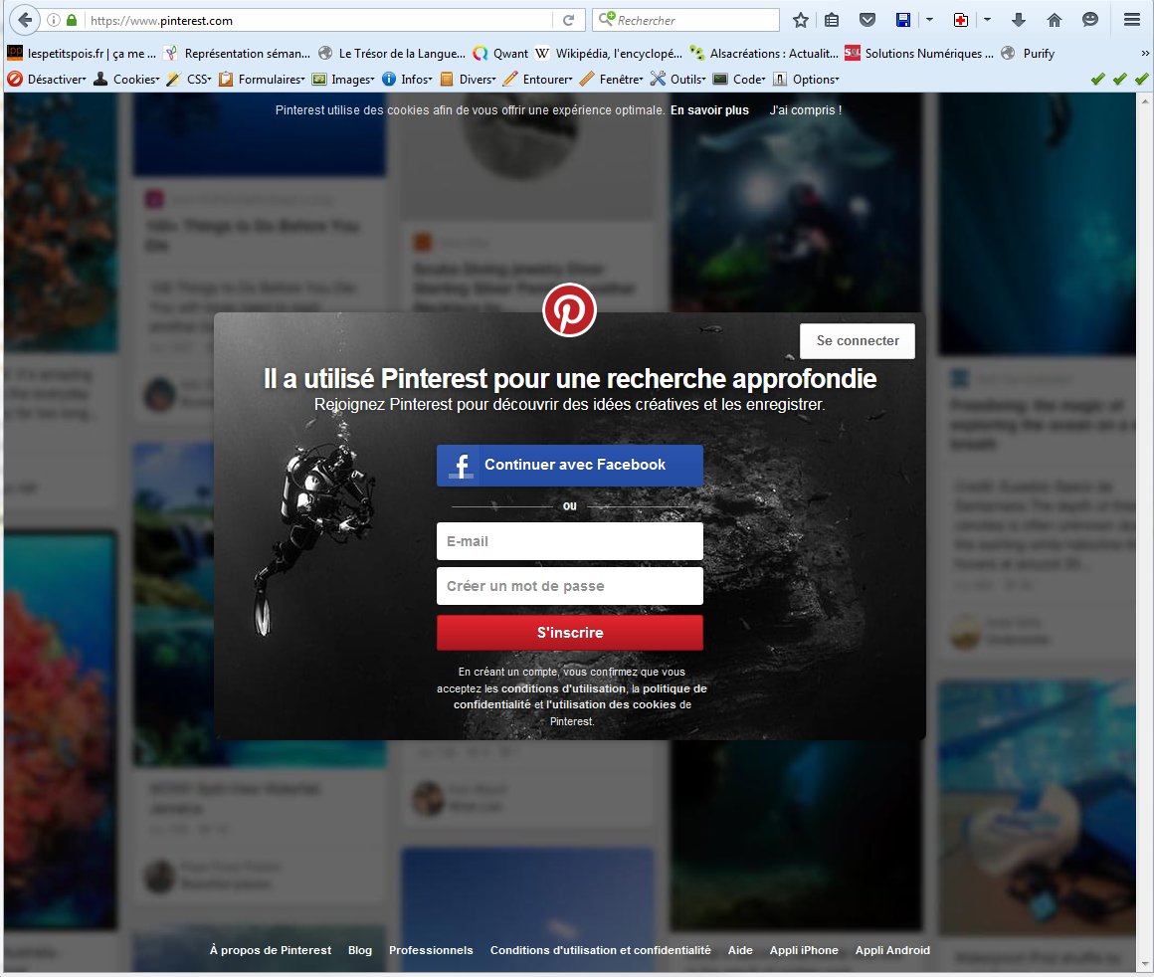Open the Purify bookmark
This screenshot has width=1154, height=977.
click(1028, 53)
